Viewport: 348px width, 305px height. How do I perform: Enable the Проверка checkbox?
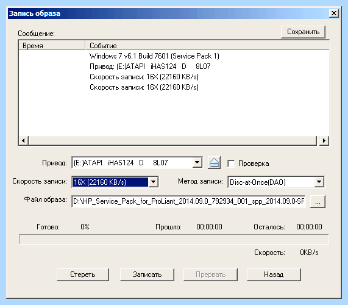(231, 163)
